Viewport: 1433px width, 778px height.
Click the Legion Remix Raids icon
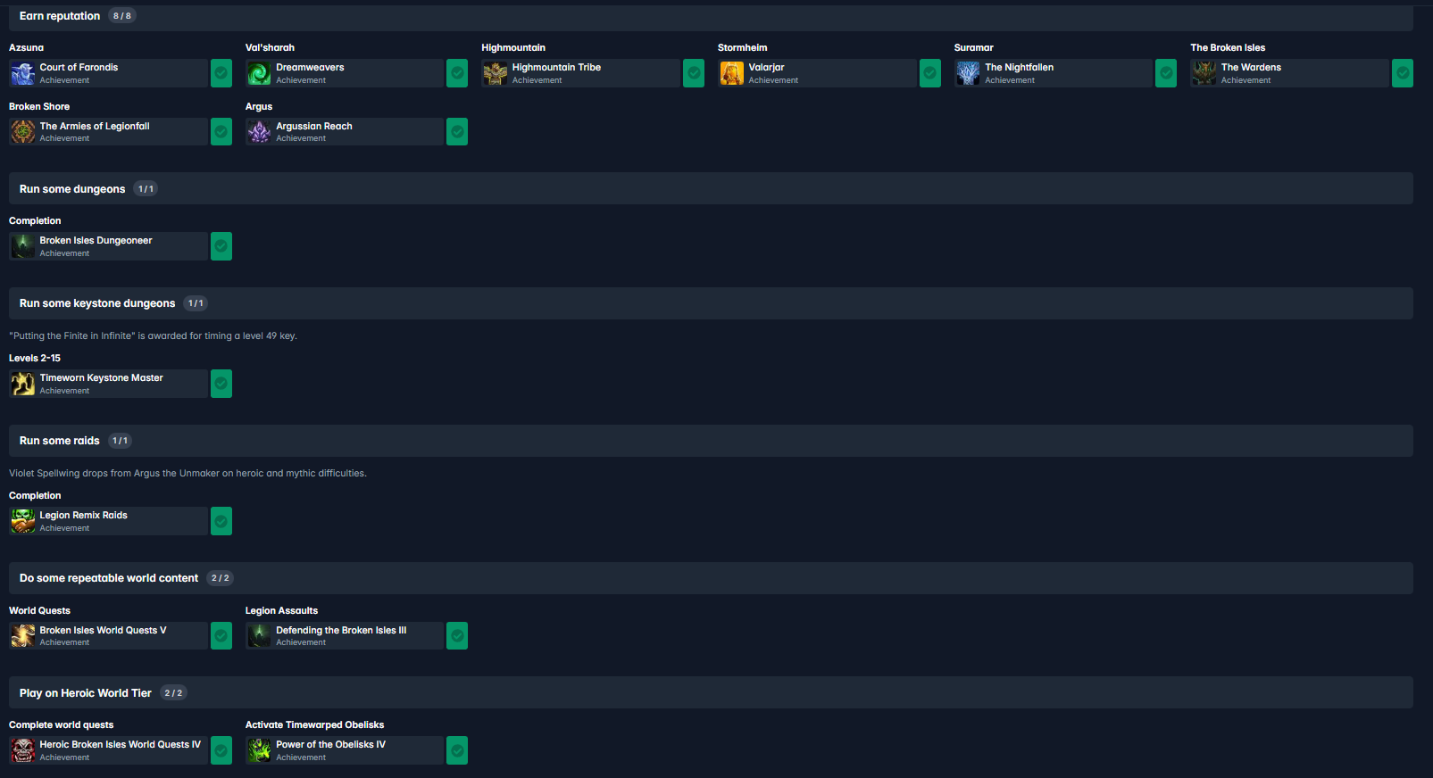[x=22, y=521]
